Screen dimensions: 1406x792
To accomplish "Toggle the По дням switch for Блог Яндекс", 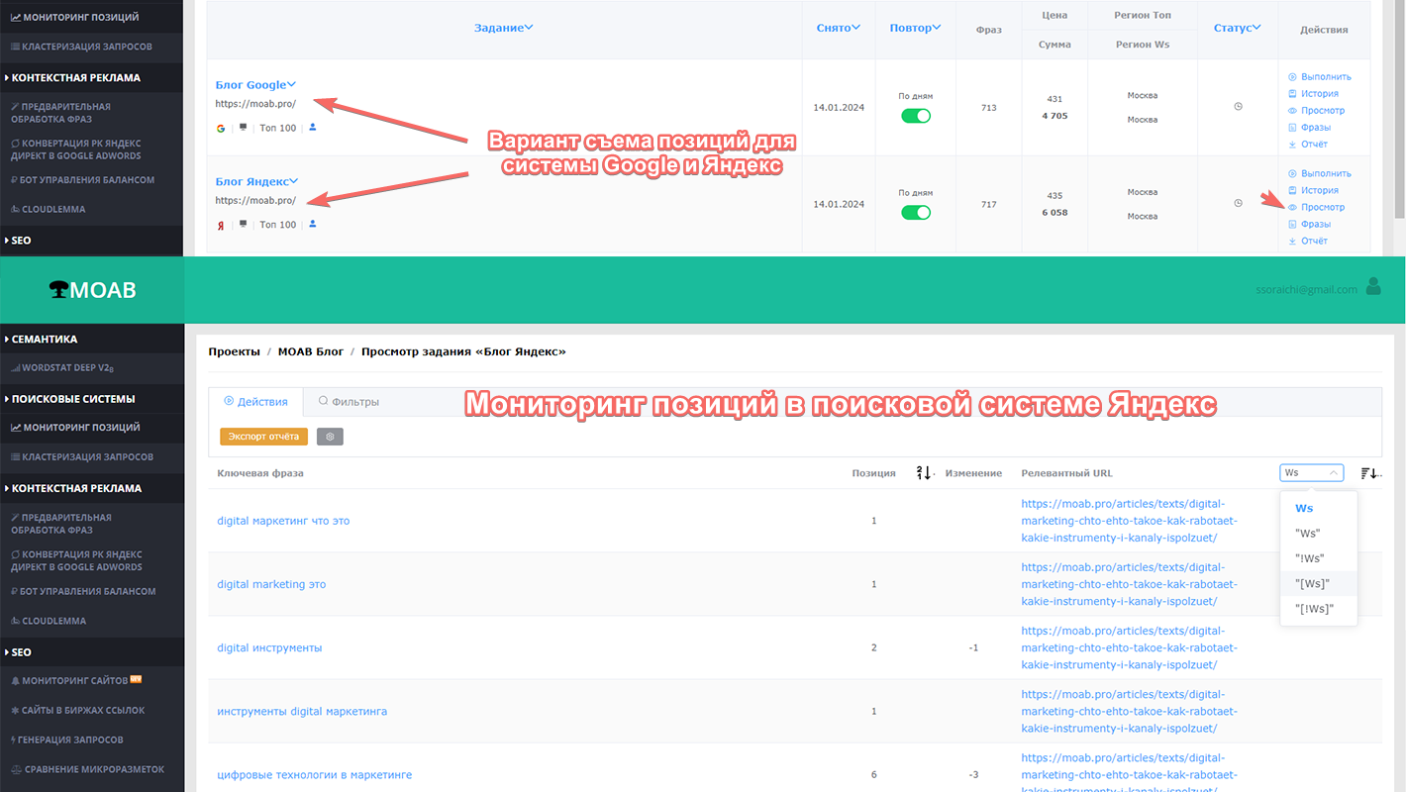I will click(916, 212).
